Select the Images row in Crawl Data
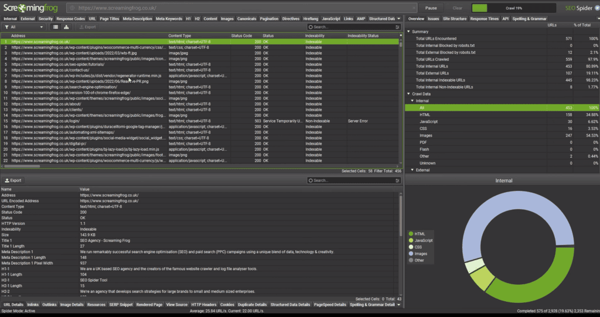Screen dimensions: 600x317 (502, 135)
